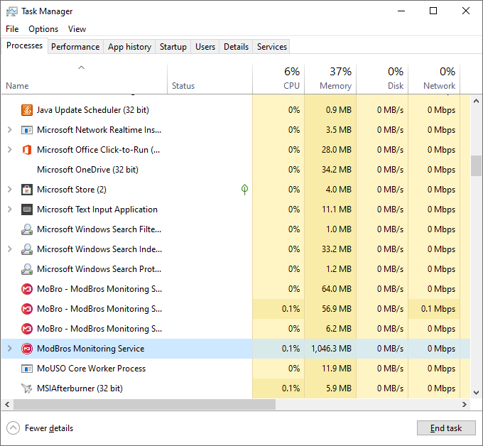Click the green leaf suspended status icon

click(x=244, y=190)
